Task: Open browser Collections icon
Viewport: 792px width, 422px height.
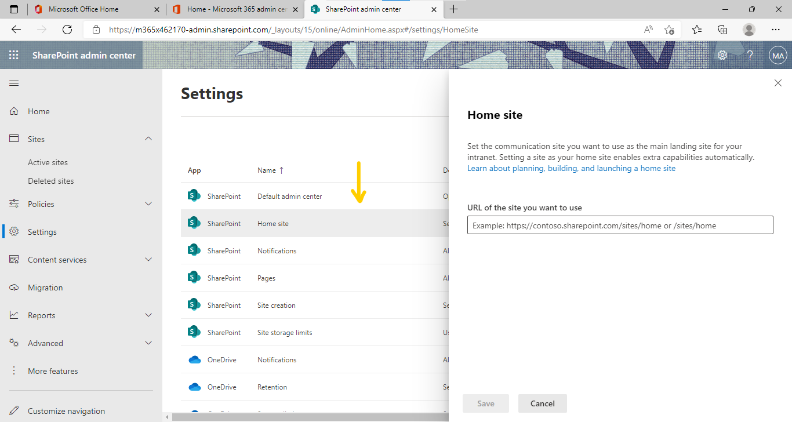Action: [x=722, y=29]
